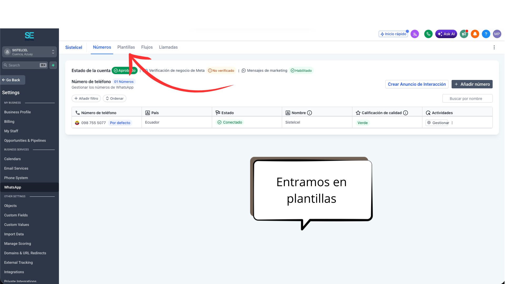Open the top-right vertical dots menu
505x284 pixels.
click(x=494, y=47)
